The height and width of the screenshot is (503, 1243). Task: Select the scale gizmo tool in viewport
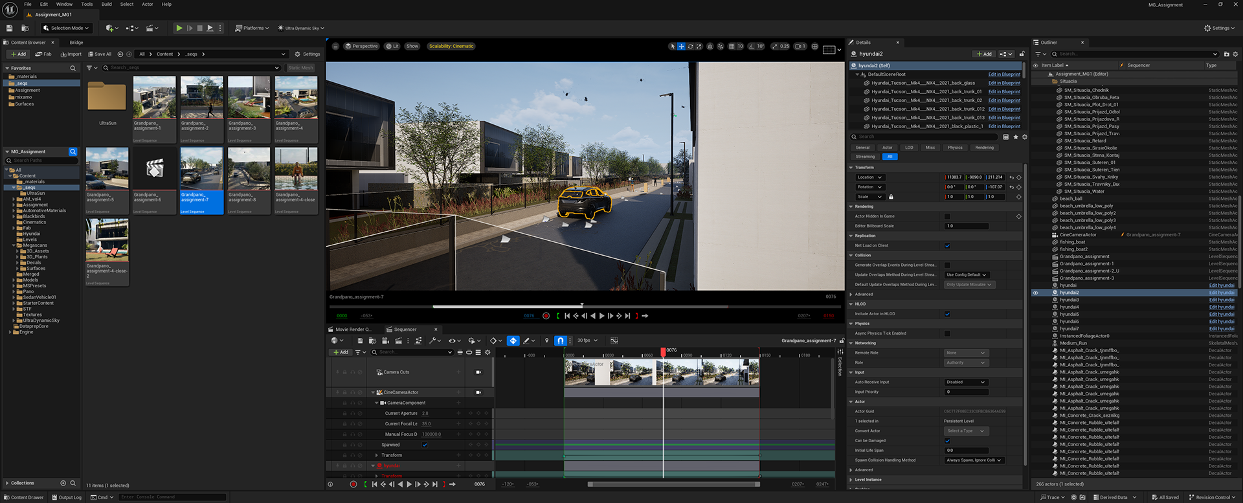(700, 47)
